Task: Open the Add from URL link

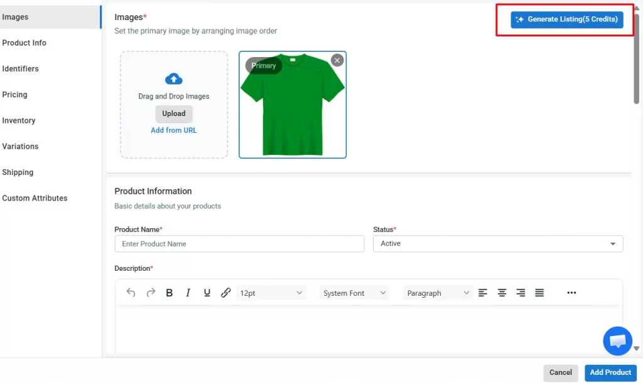Action: [173, 130]
